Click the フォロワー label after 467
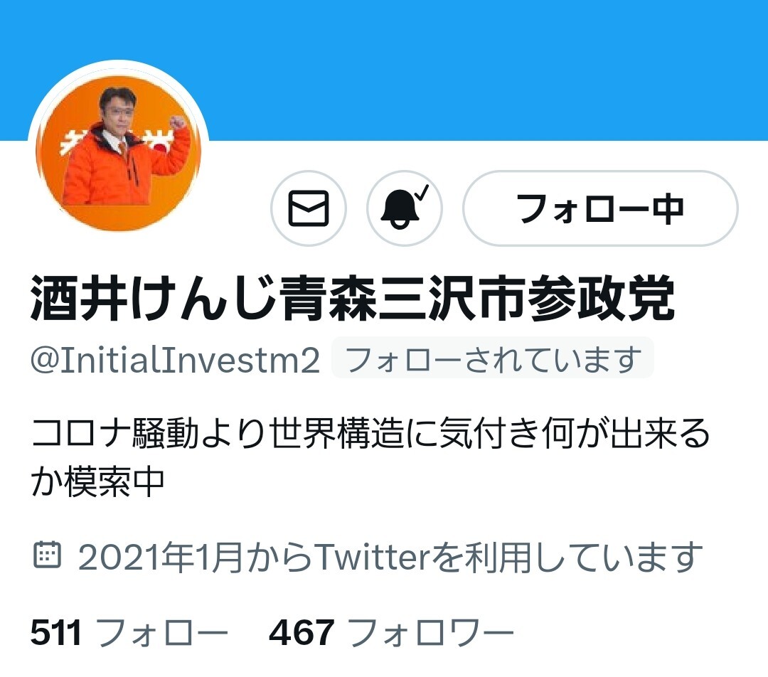768x677 pixels. click(431, 633)
